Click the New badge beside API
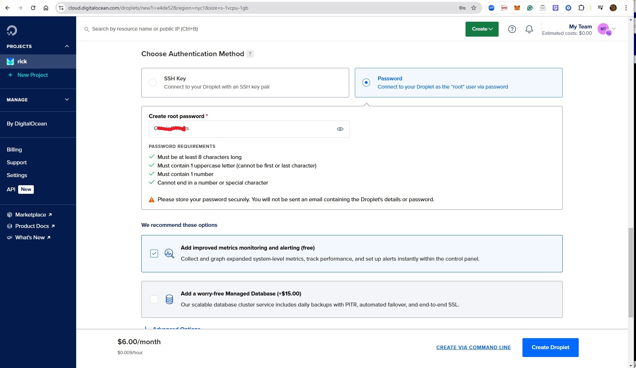Screen dimensions: 636x368 pyautogui.click(x=26, y=190)
